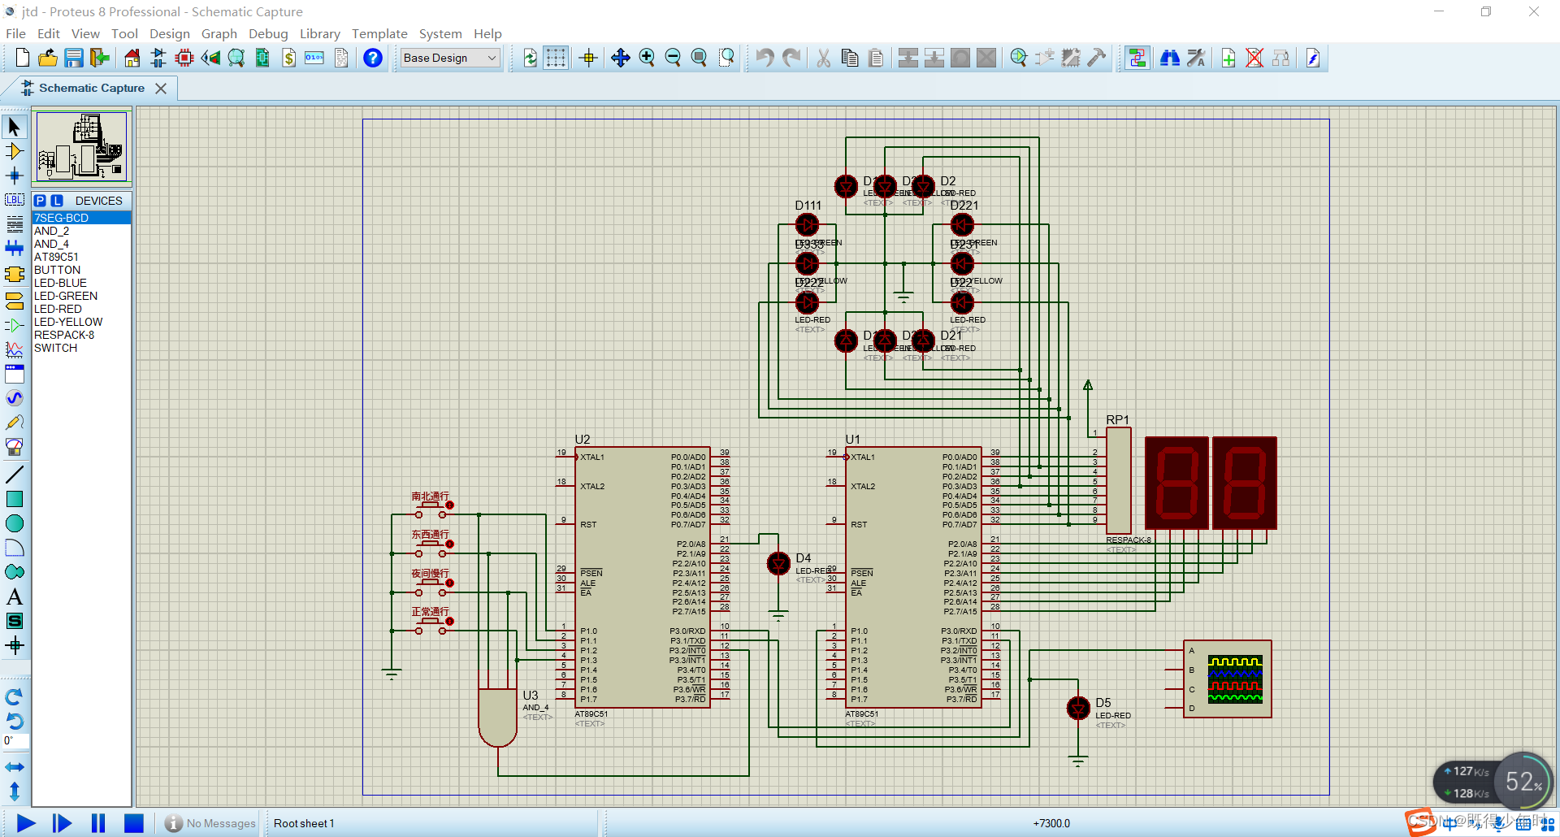The width and height of the screenshot is (1560, 837).
Task: Click the Pan/center view icon
Action: pyautogui.click(x=621, y=58)
